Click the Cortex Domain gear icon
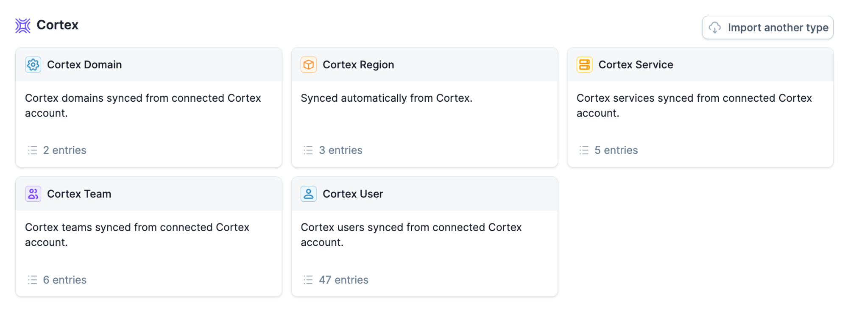Image resolution: width=848 pixels, height=312 pixels. (x=33, y=65)
